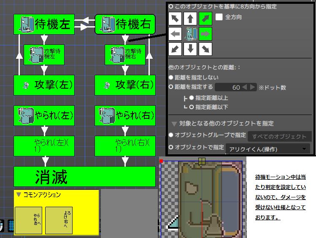Enable the 全方向 checkbox
316x238 pixels.
click(x=219, y=17)
